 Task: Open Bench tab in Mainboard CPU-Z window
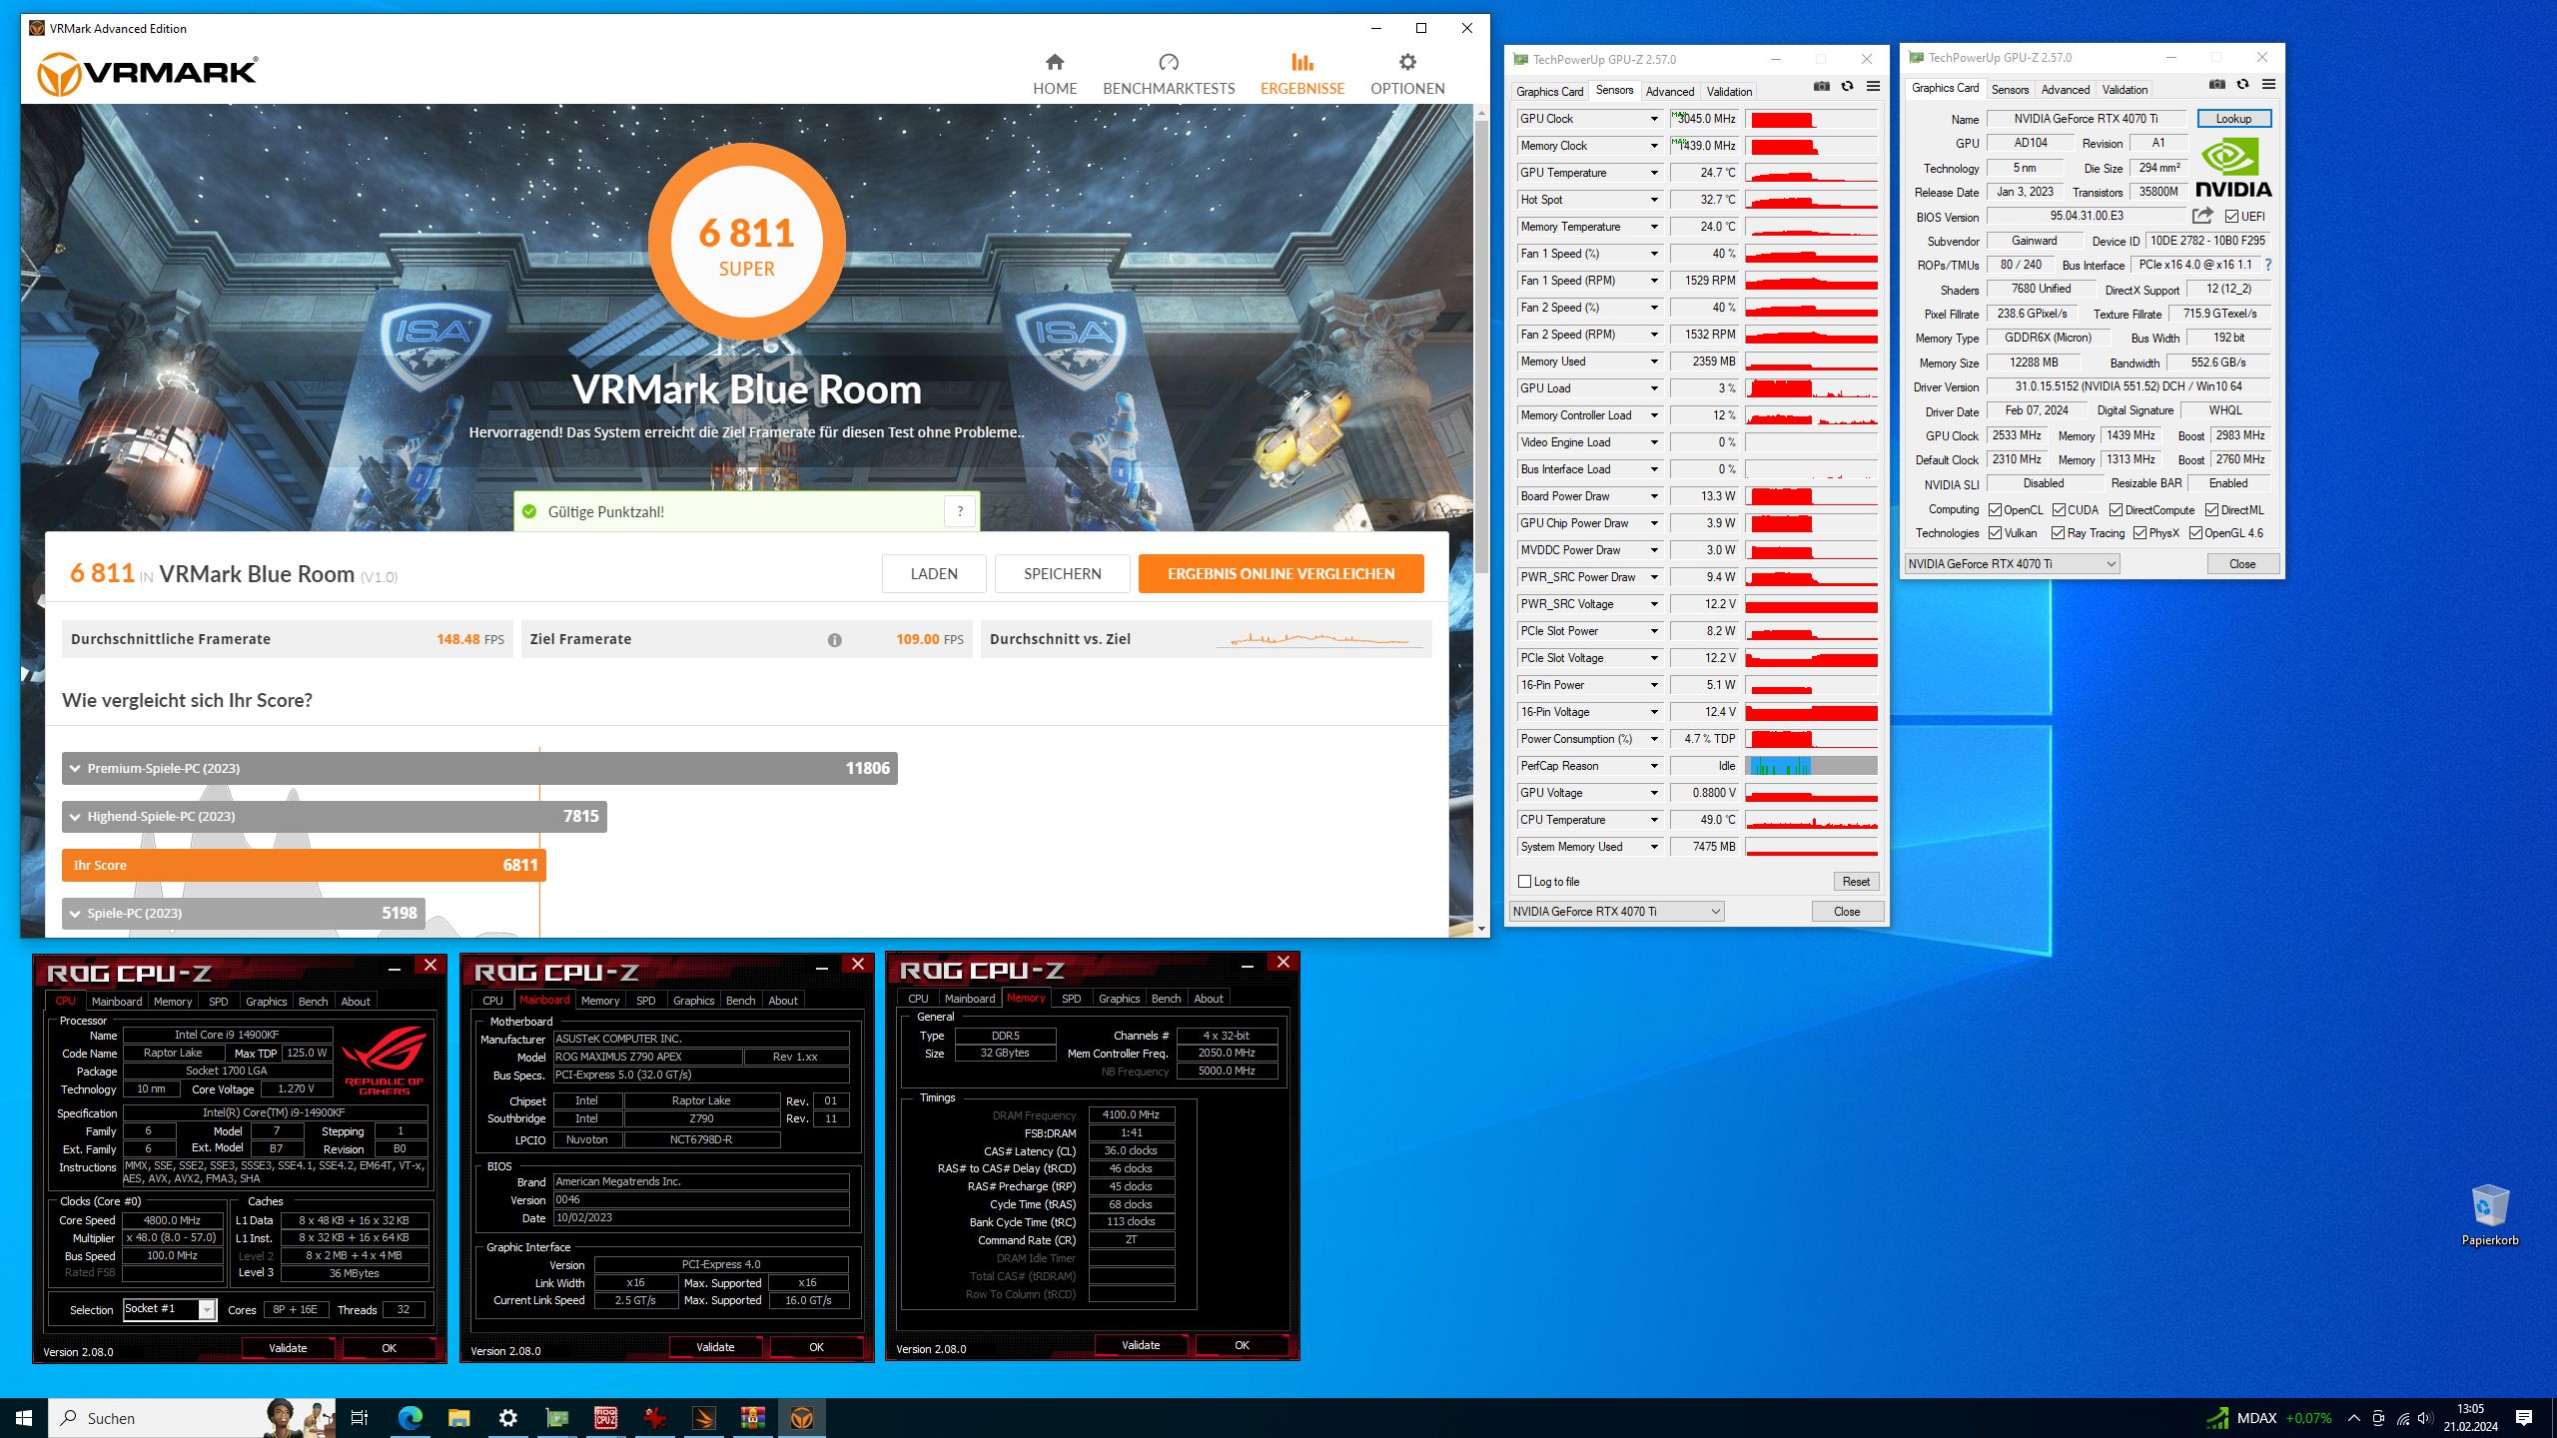click(x=740, y=1001)
